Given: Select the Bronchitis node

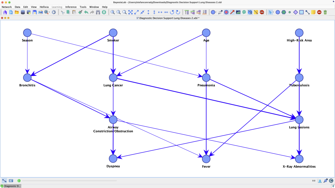Looking at the screenshot, I should [x=27, y=77].
